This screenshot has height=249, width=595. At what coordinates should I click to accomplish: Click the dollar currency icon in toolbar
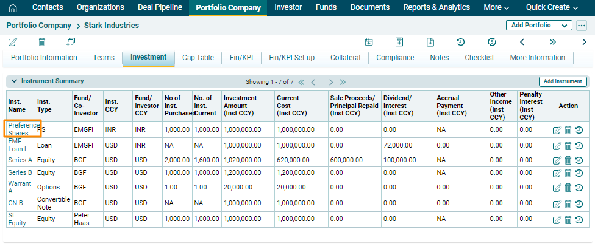[x=492, y=42]
